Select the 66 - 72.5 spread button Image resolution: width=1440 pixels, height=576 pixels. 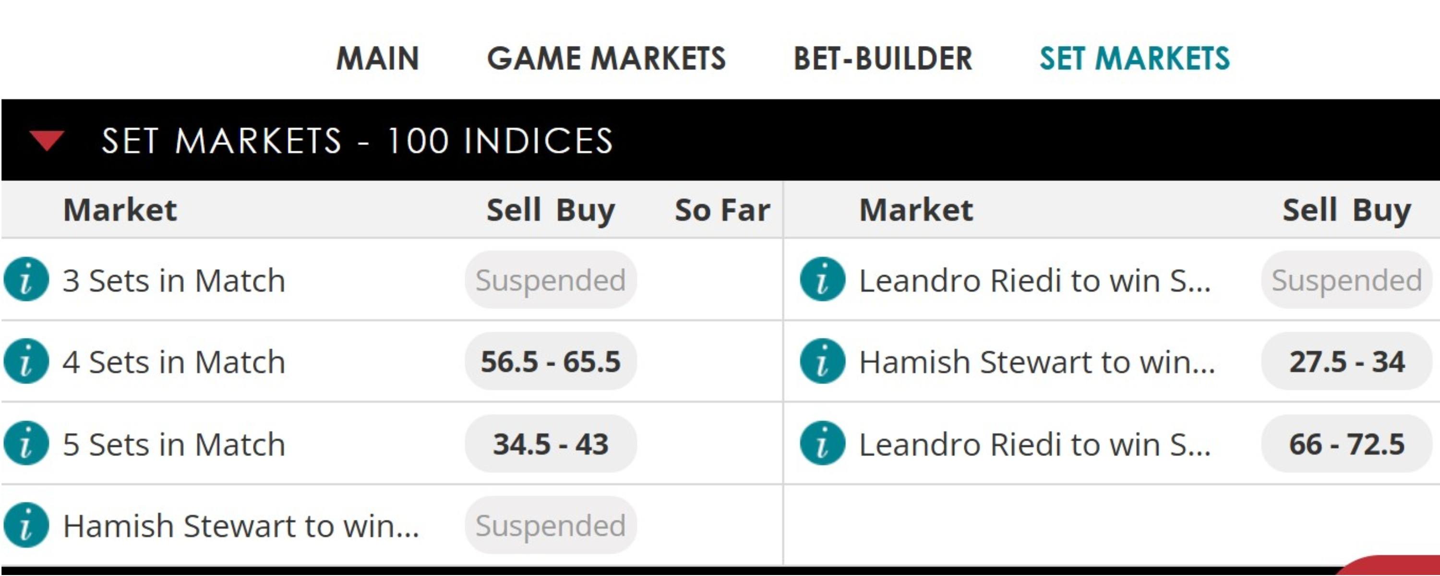(1347, 444)
